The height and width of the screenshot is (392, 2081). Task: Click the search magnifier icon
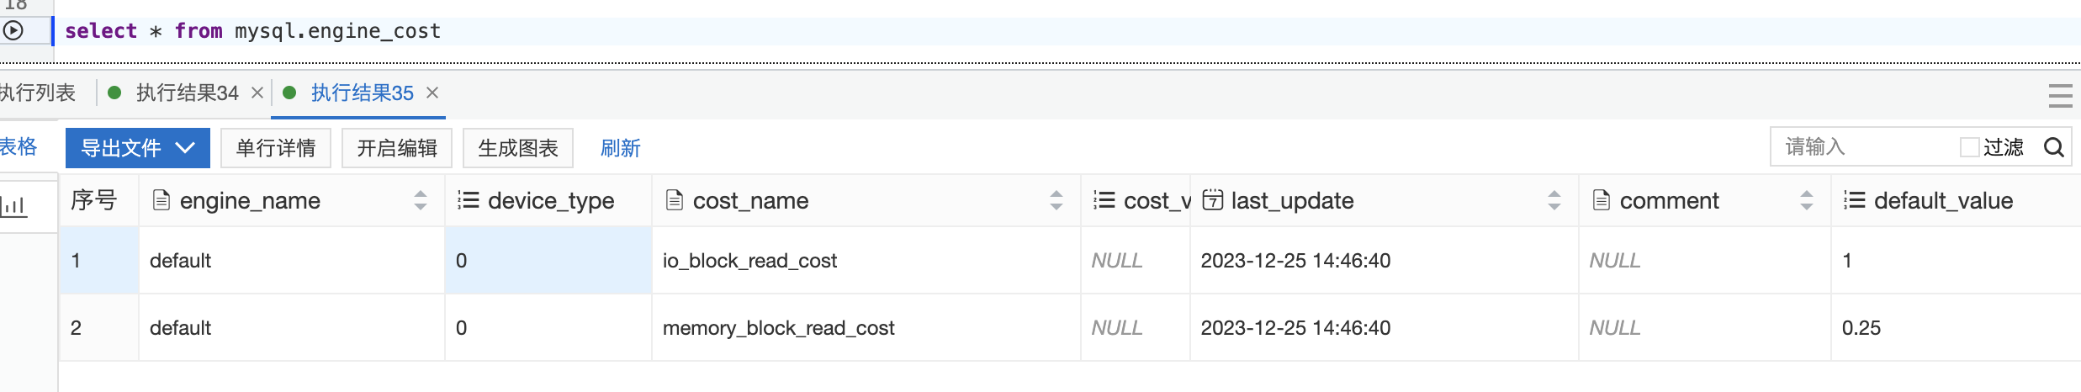point(2054,148)
